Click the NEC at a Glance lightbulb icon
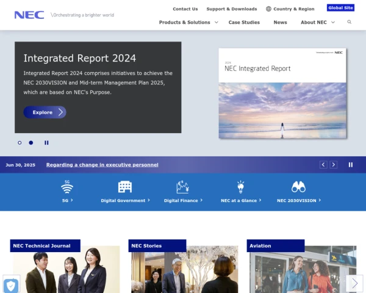This screenshot has height=293, width=366. pos(241,187)
